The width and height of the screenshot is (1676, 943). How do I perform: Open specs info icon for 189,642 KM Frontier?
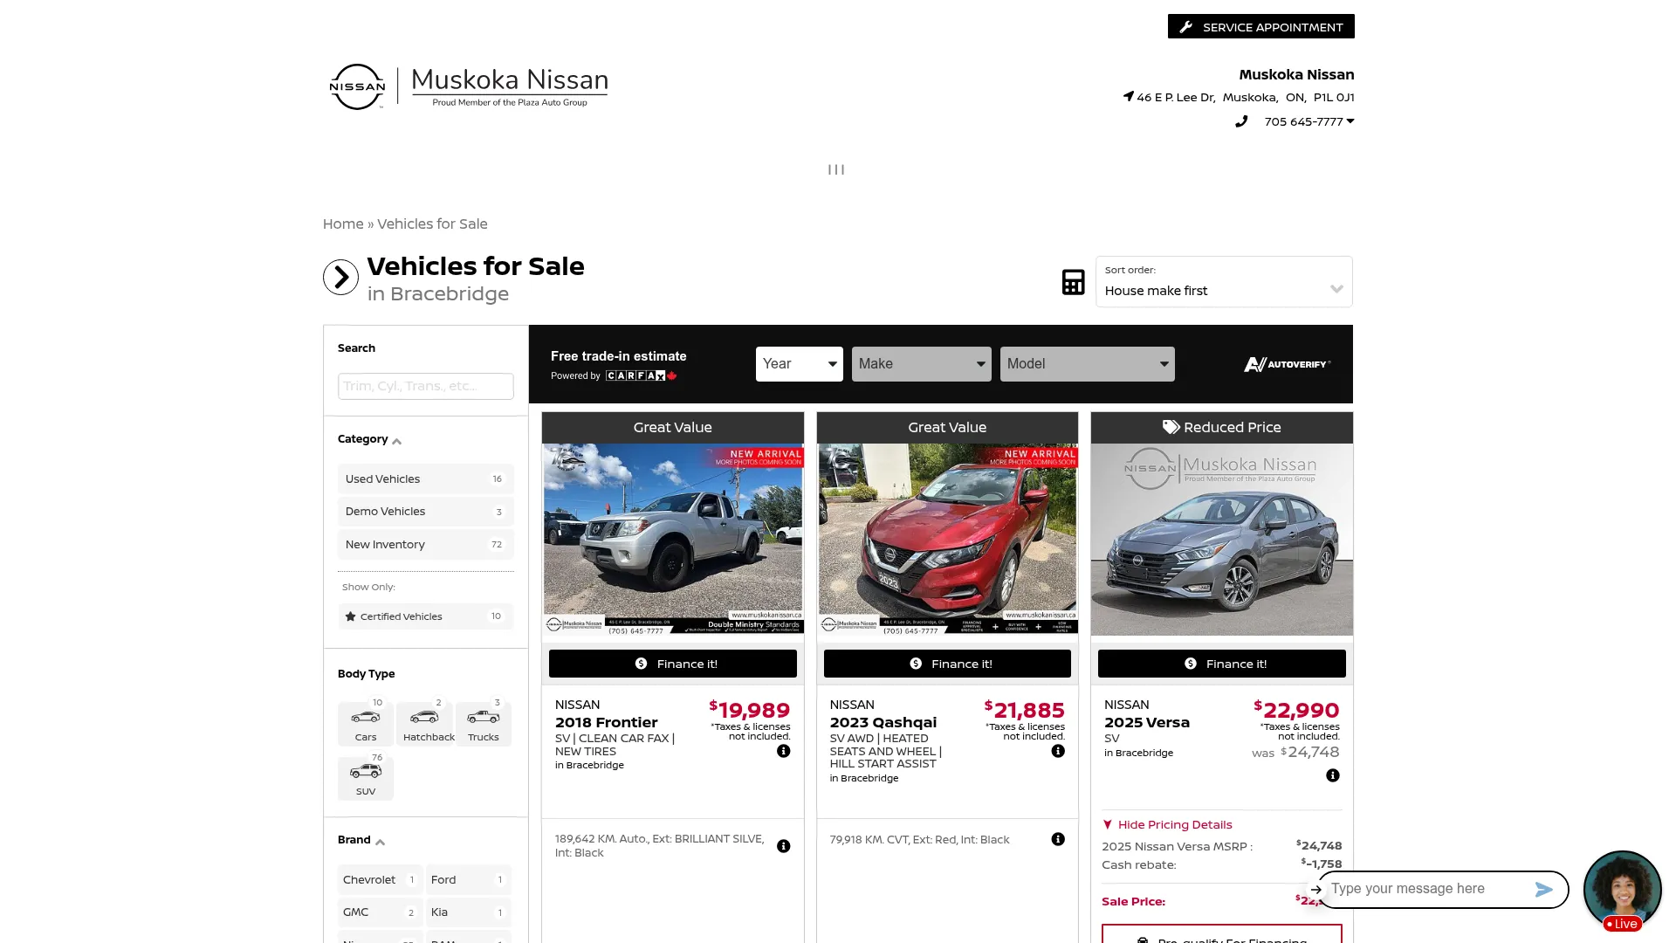[x=784, y=846]
